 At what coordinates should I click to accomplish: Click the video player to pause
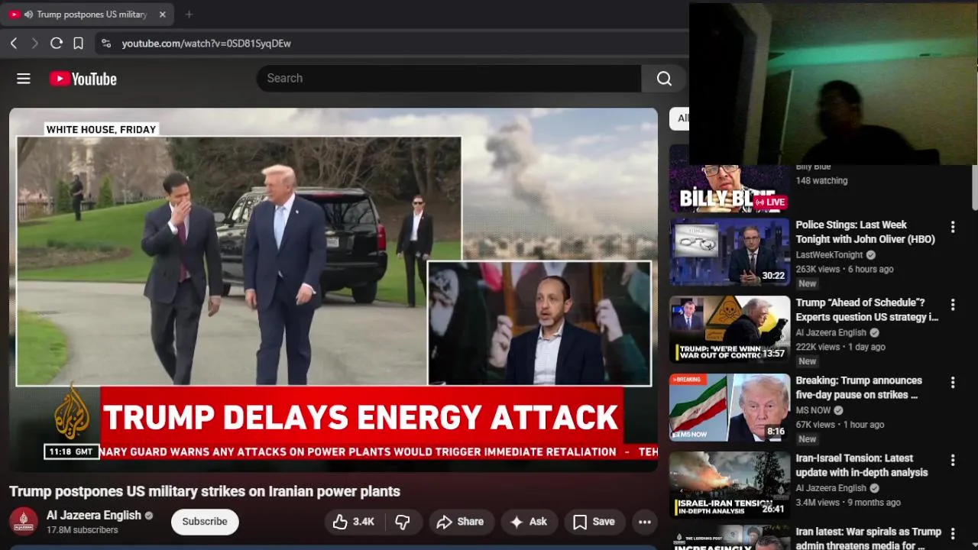pyautogui.click(x=333, y=289)
